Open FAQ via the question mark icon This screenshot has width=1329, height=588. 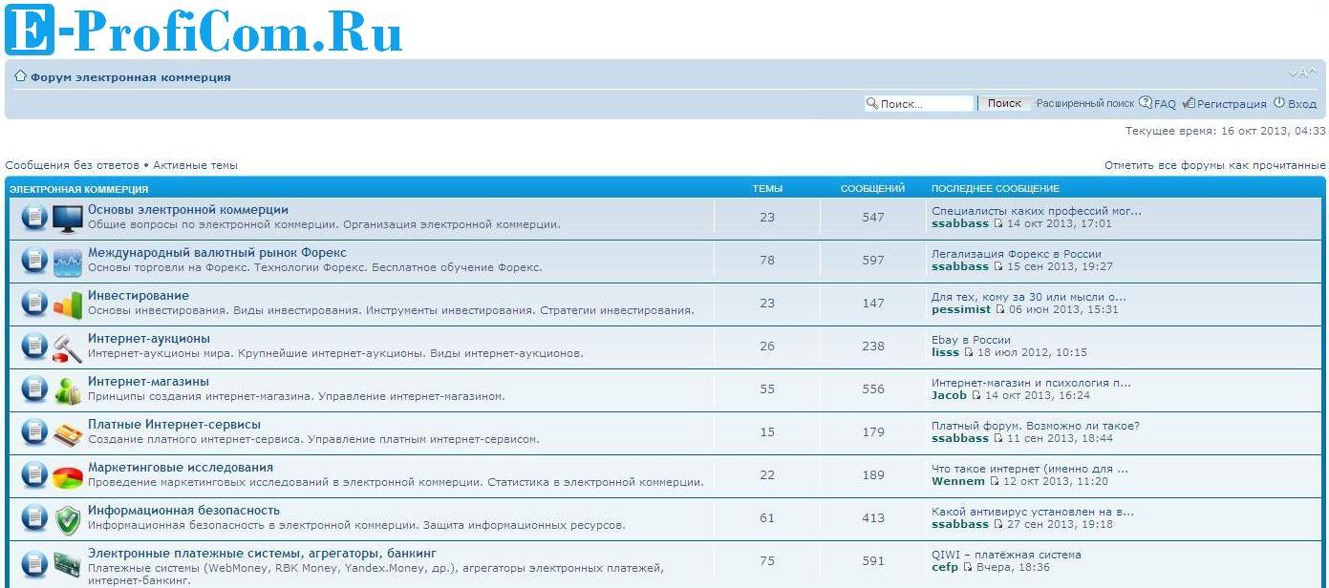pos(1146,103)
